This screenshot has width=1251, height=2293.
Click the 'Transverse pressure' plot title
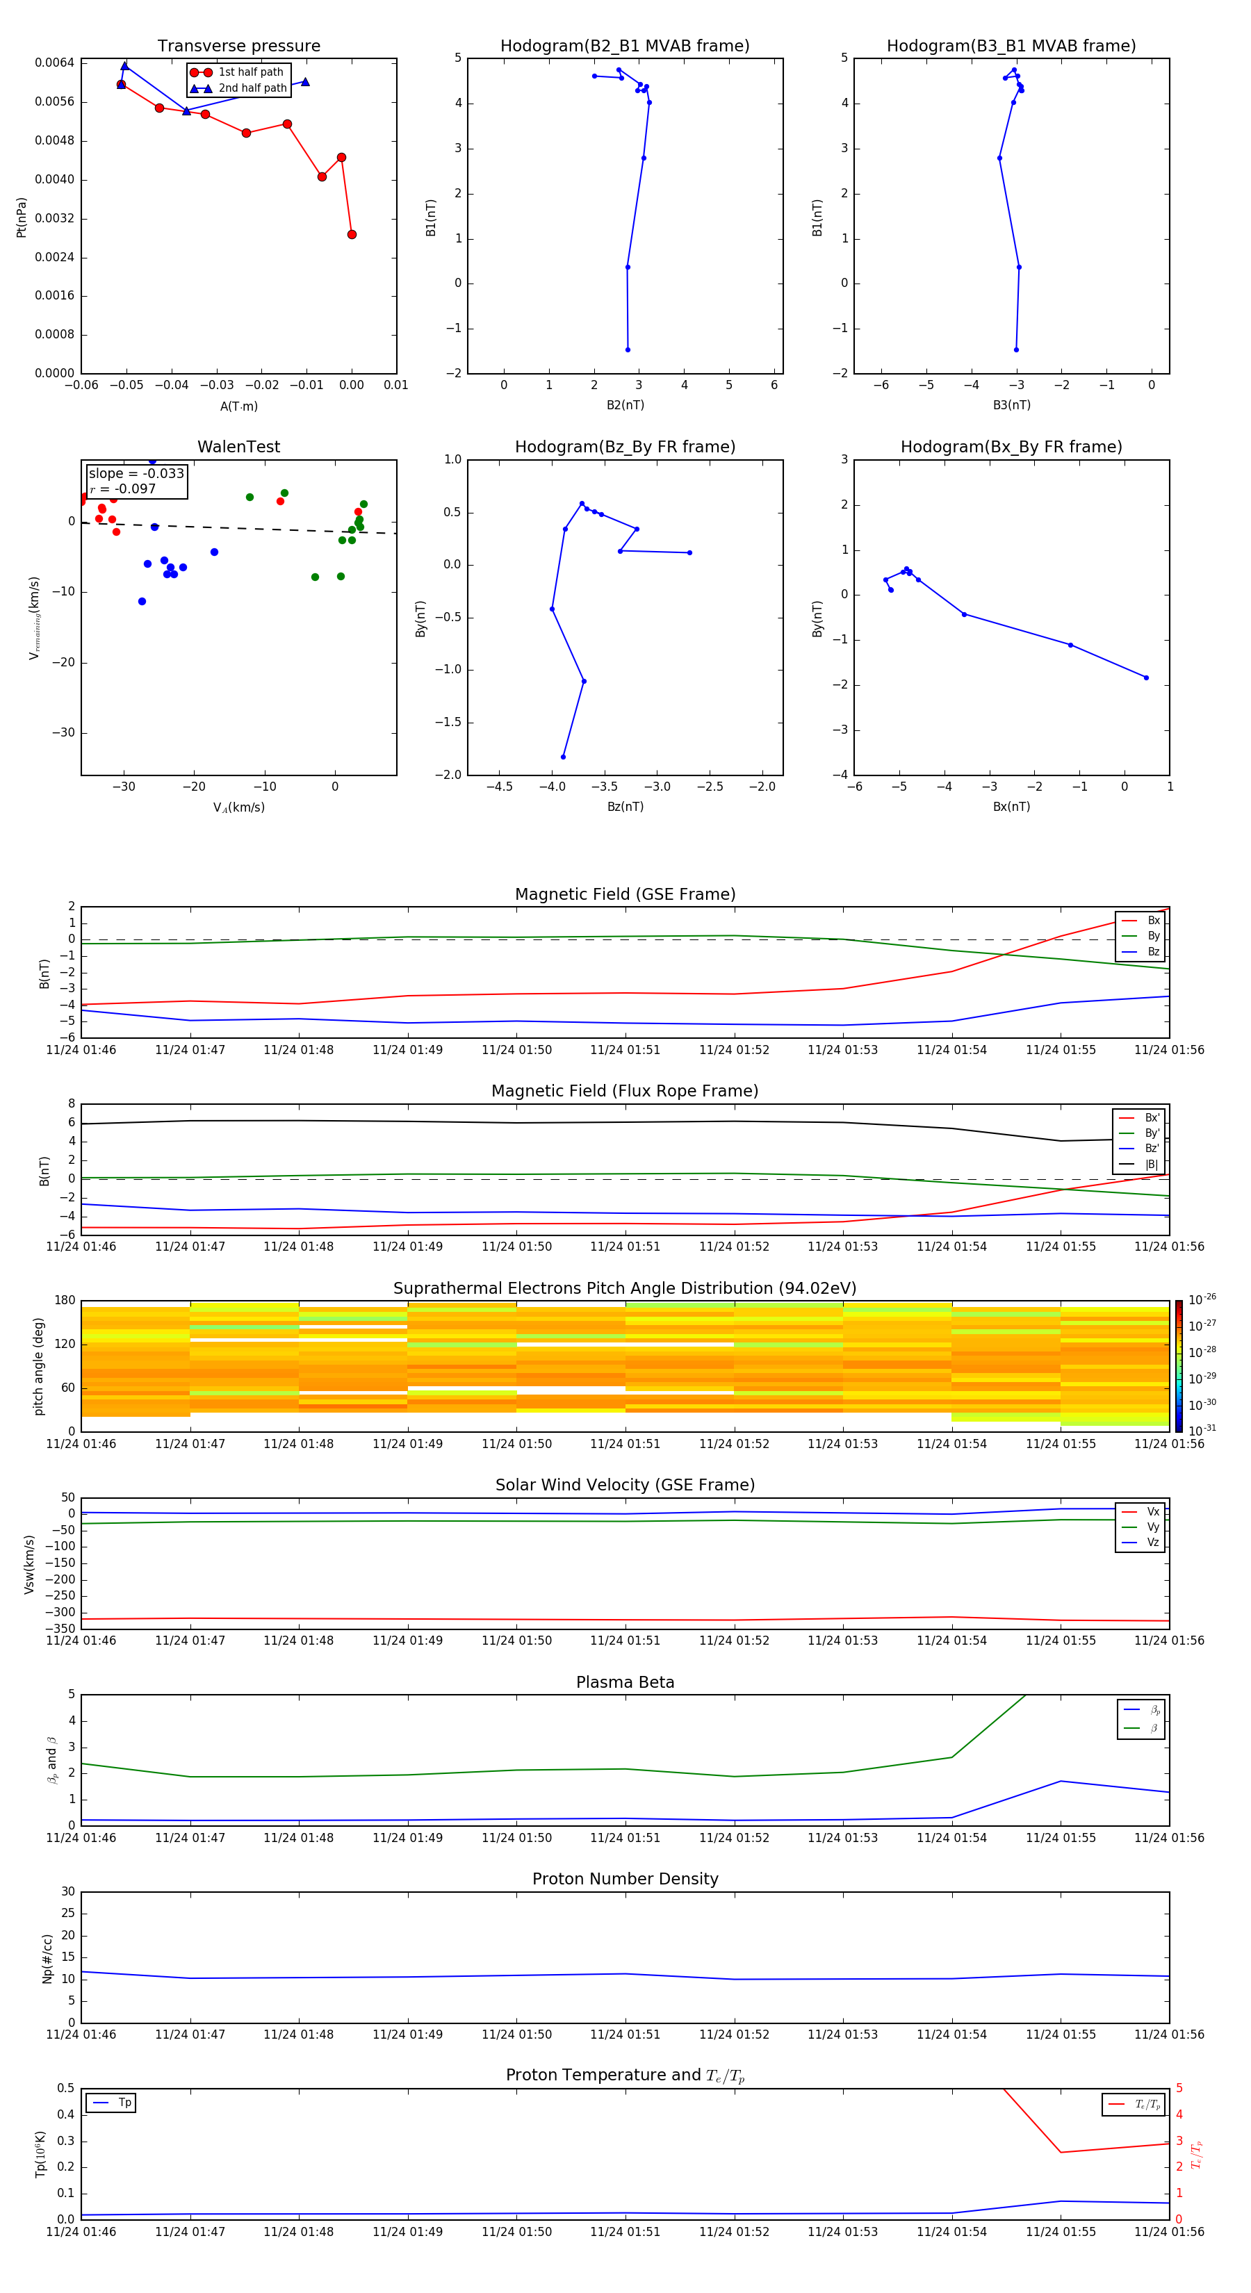pyautogui.click(x=238, y=47)
